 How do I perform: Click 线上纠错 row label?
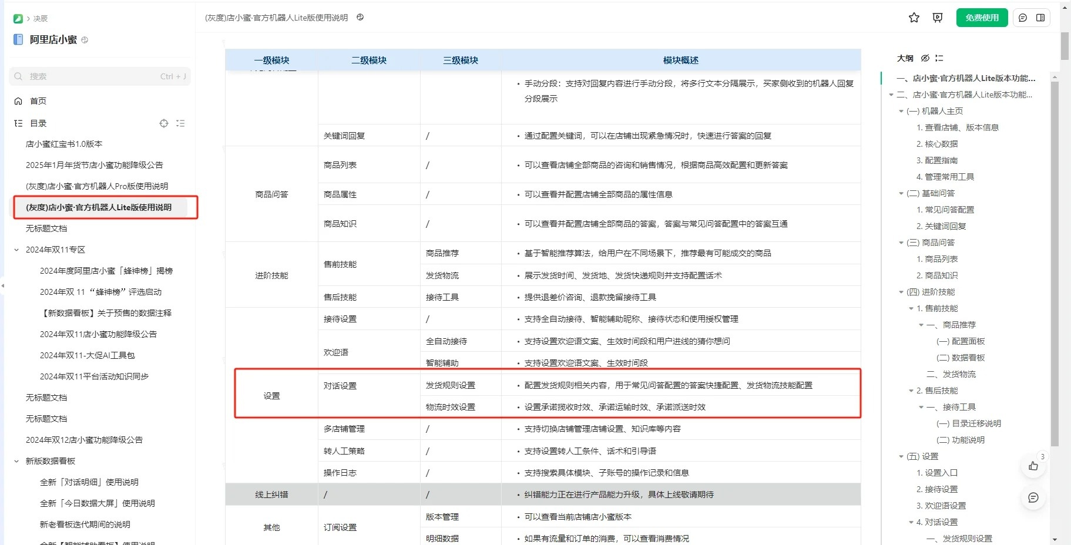[271, 494]
